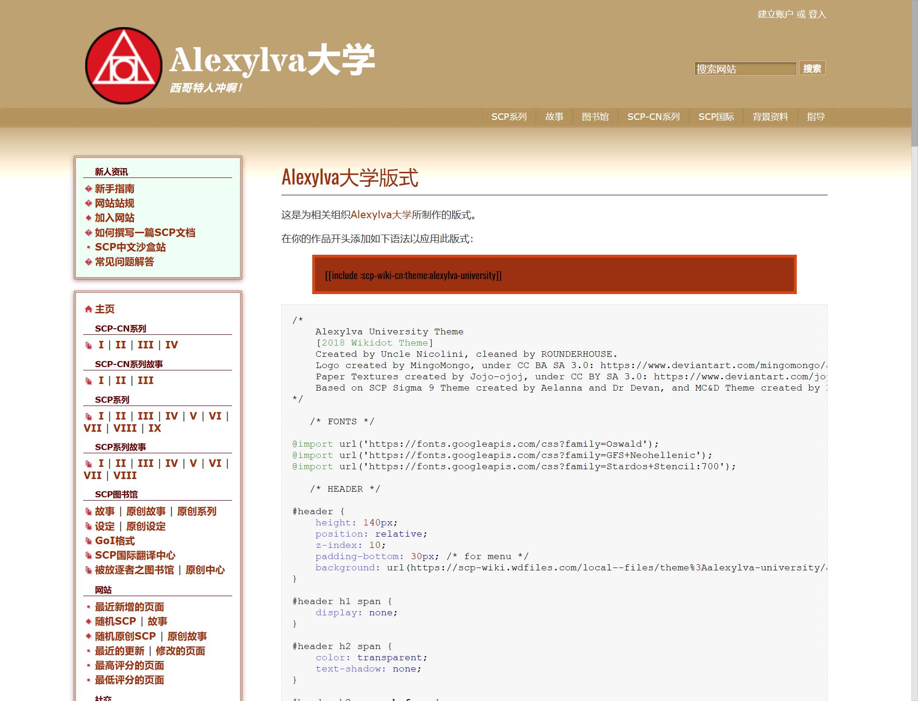Image resolution: width=918 pixels, height=701 pixels.
Task: Click the bullet icon next to 新手指南
Action: 88,189
